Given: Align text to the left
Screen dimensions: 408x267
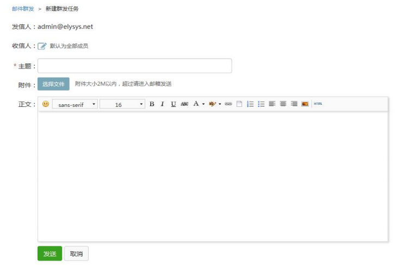Looking at the screenshot, I should pyautogui.click(x=272, y=104).
